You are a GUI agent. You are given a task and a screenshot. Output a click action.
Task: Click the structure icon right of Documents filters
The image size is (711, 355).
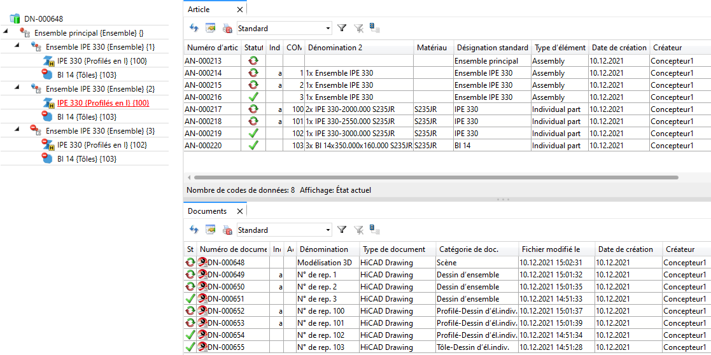375,230
